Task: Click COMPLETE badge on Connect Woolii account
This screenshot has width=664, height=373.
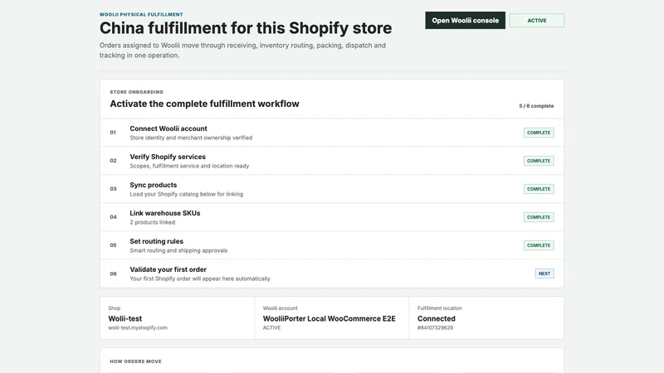Action: [539, 133]
